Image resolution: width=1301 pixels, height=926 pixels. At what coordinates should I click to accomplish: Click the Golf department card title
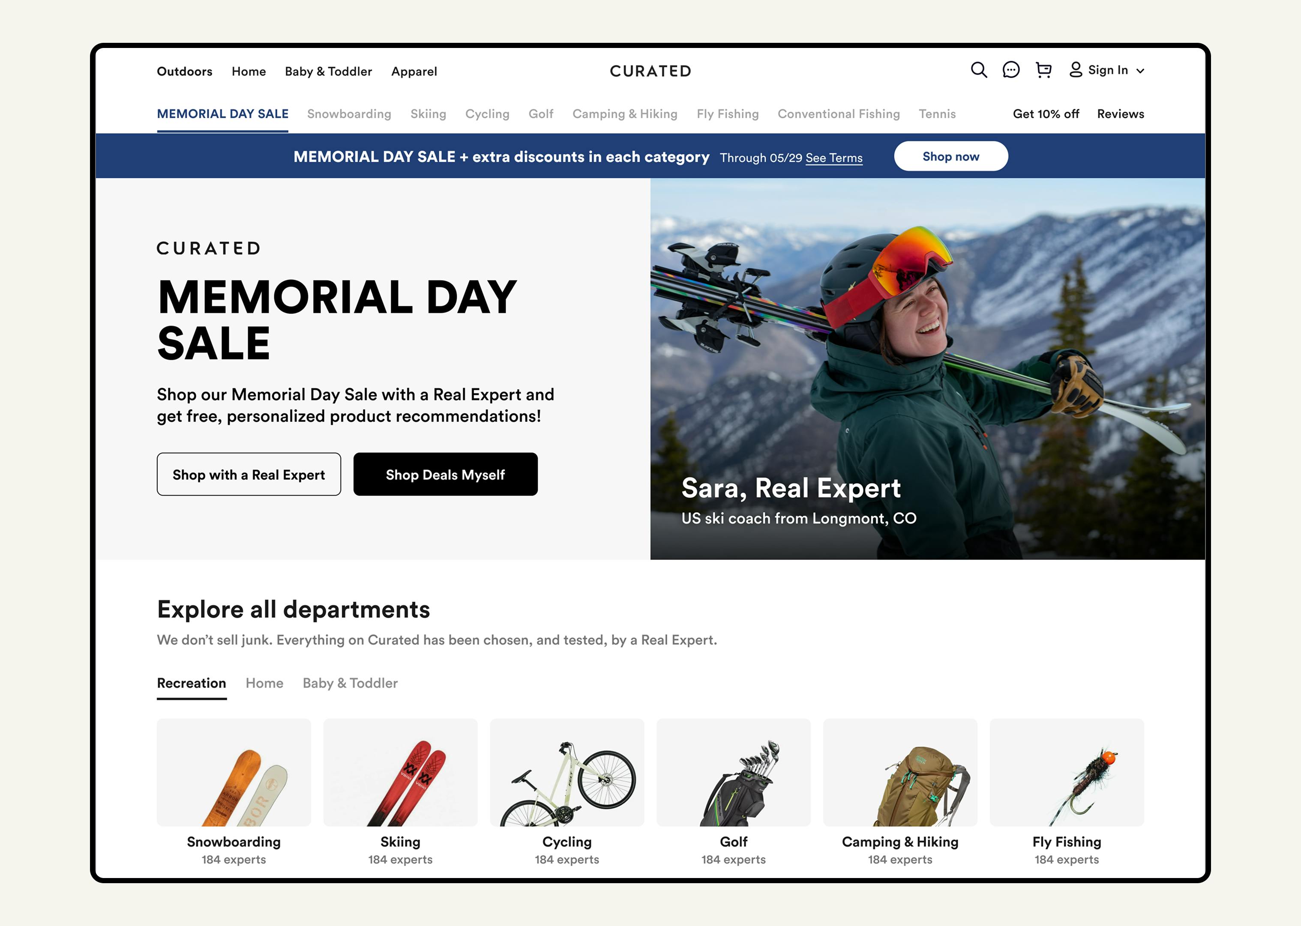coord(734,842)
